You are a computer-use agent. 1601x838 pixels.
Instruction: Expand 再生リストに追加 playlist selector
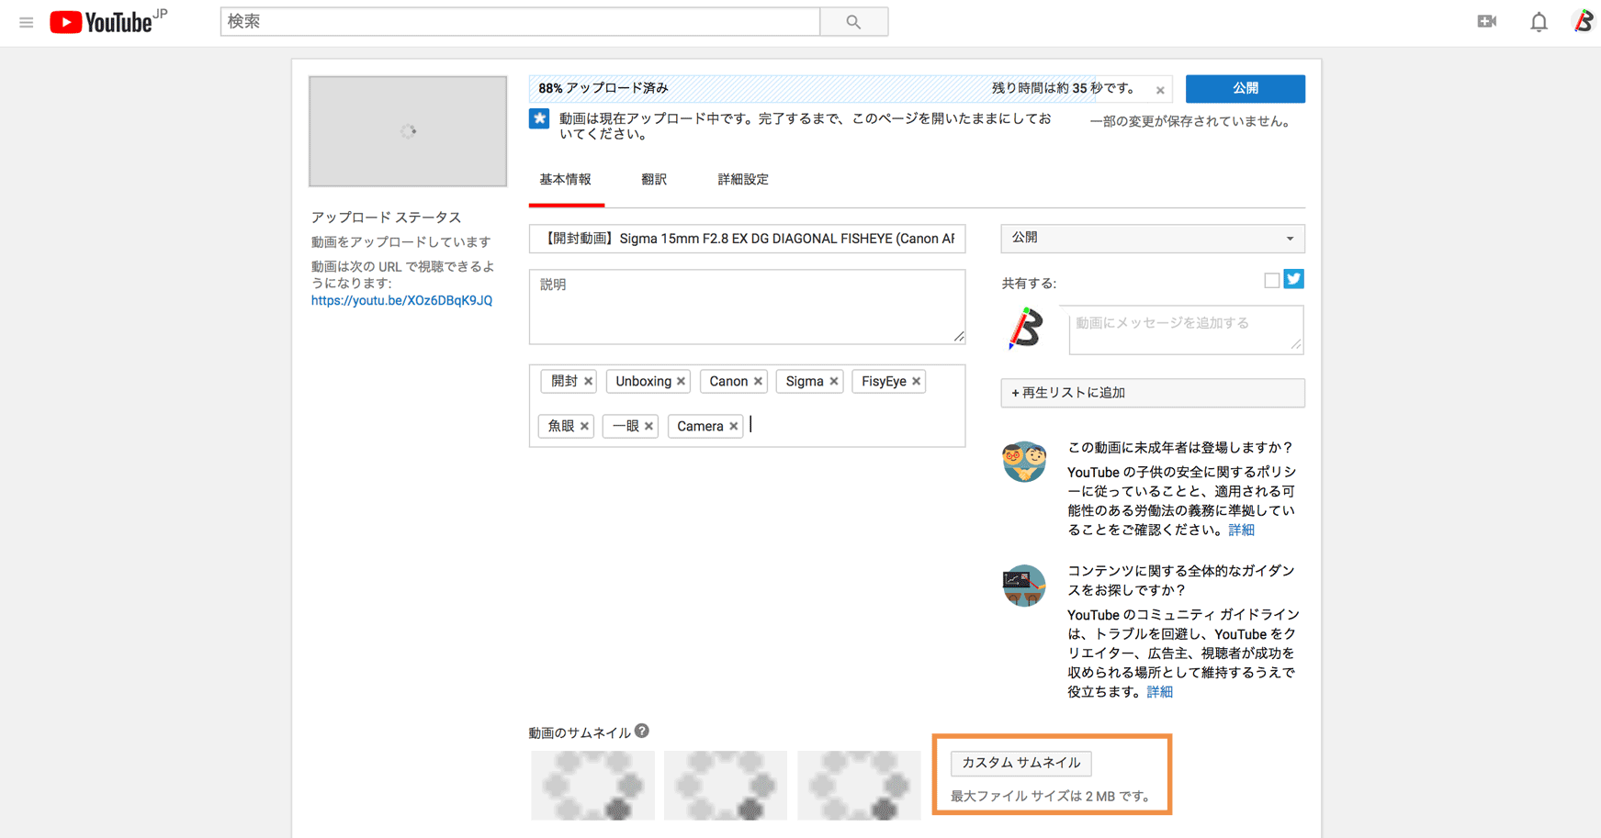(x=1153, y=393)
